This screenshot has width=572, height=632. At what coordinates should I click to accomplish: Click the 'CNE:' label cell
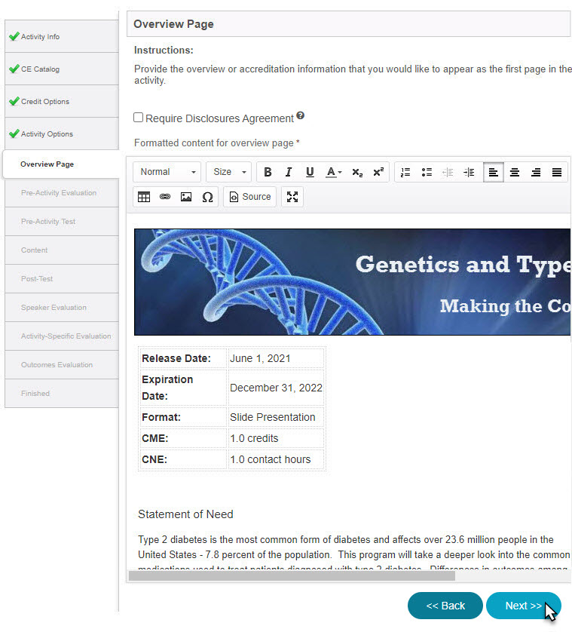(x=183, y=459)
